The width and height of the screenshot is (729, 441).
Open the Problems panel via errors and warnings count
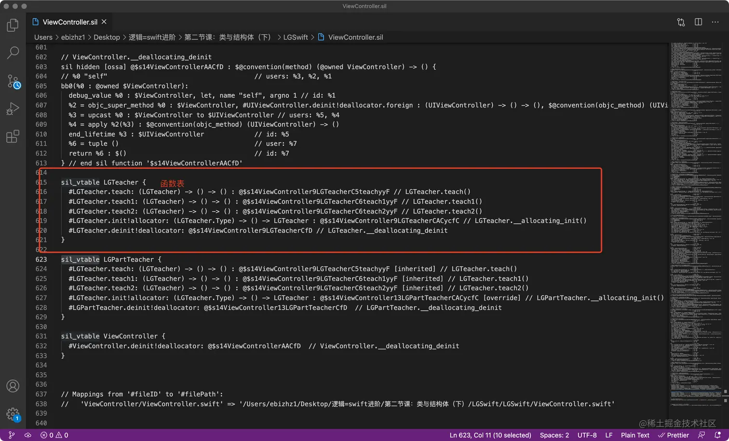(x=54, y=435)
